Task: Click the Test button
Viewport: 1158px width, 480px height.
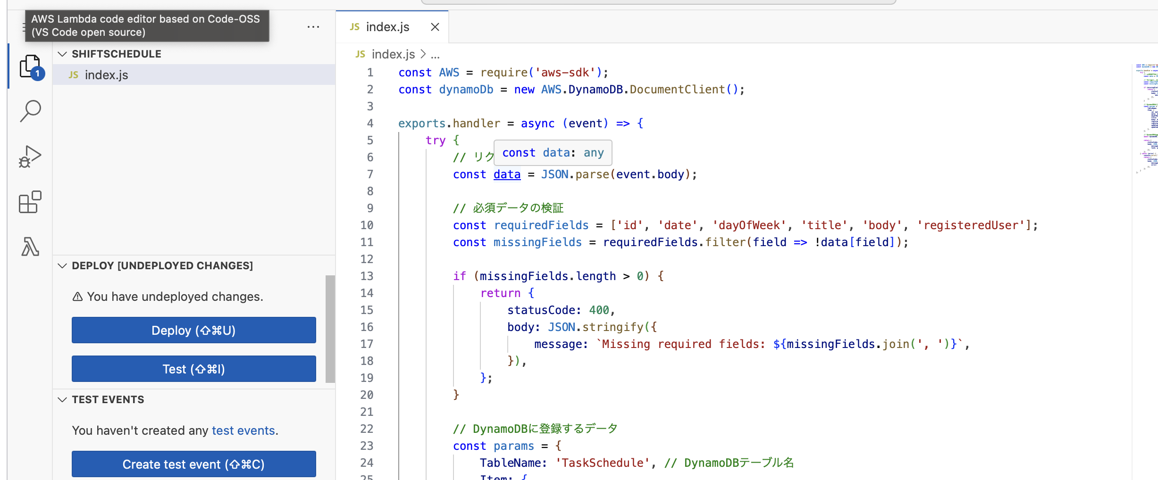Action: (193, 369)
